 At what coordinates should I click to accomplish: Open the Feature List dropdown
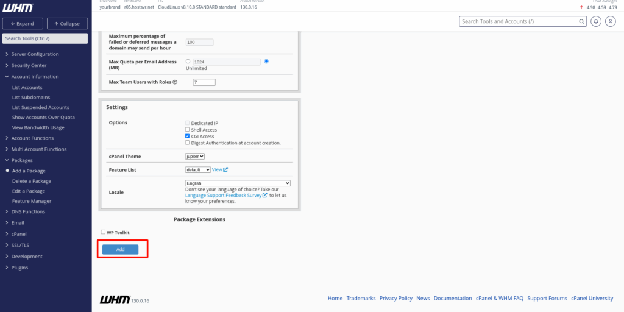point(197,169)
